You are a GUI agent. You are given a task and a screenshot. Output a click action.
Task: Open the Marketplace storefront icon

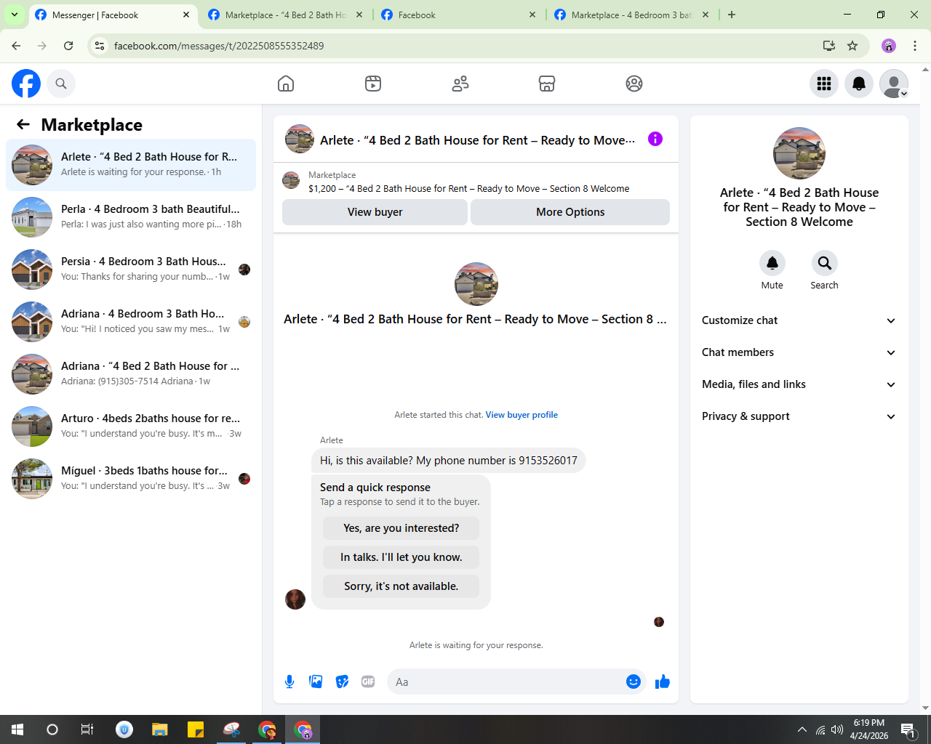pyautogui.click(x=547, y=84)
